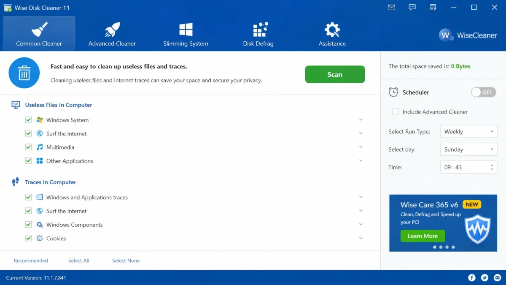Click the Traces In Computer footprints icon
The width and height of the screenshot is (506, 285).
16,182
